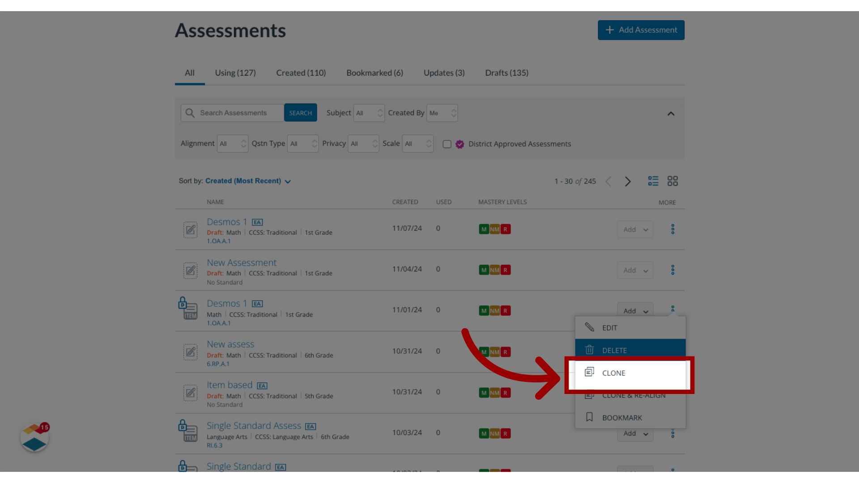Switch to the All tab
Viewport: 859px width, 483px height.
click(190, 73)
